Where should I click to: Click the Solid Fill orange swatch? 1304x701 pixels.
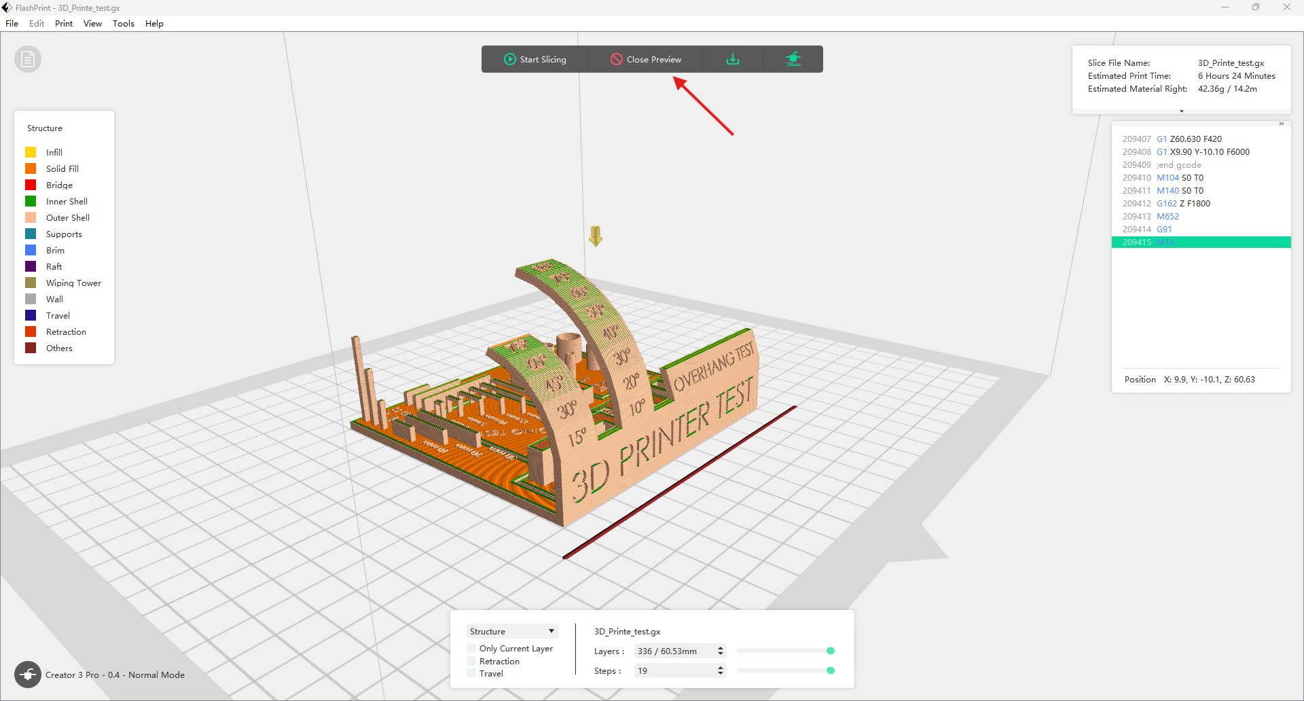31,168
